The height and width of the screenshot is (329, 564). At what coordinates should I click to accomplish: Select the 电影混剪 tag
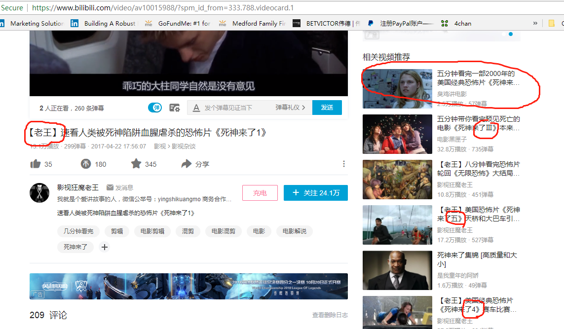224,231
